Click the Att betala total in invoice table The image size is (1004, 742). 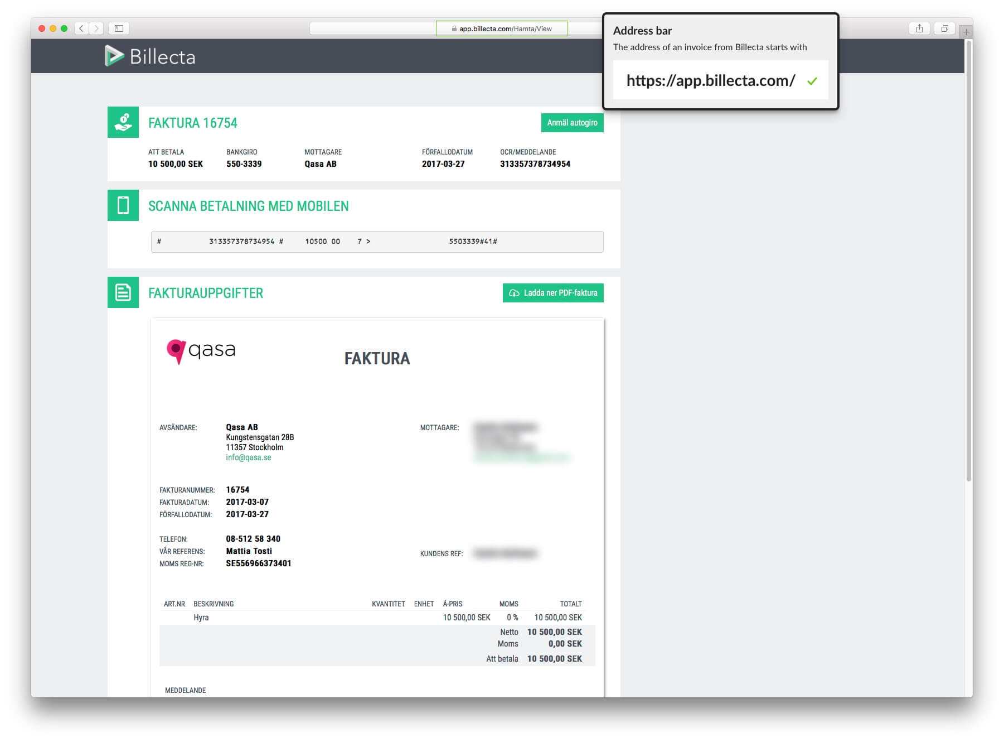(555, 659)
